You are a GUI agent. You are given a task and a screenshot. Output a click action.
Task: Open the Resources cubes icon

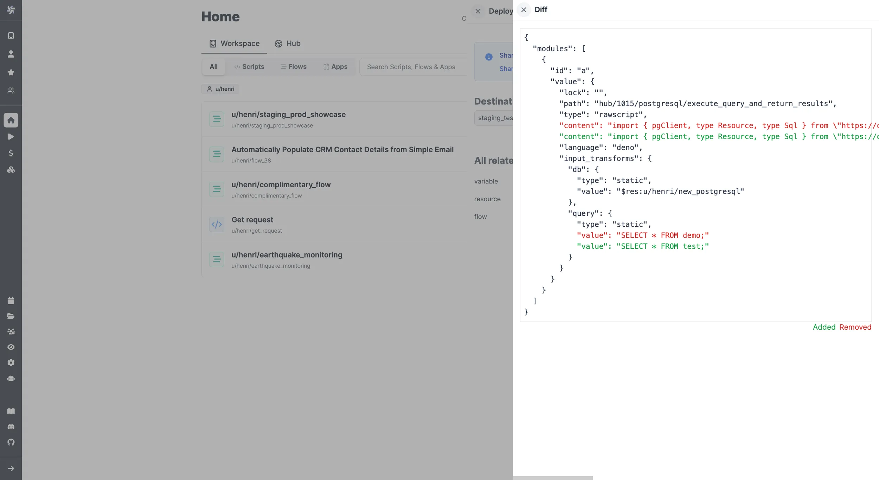11,170
